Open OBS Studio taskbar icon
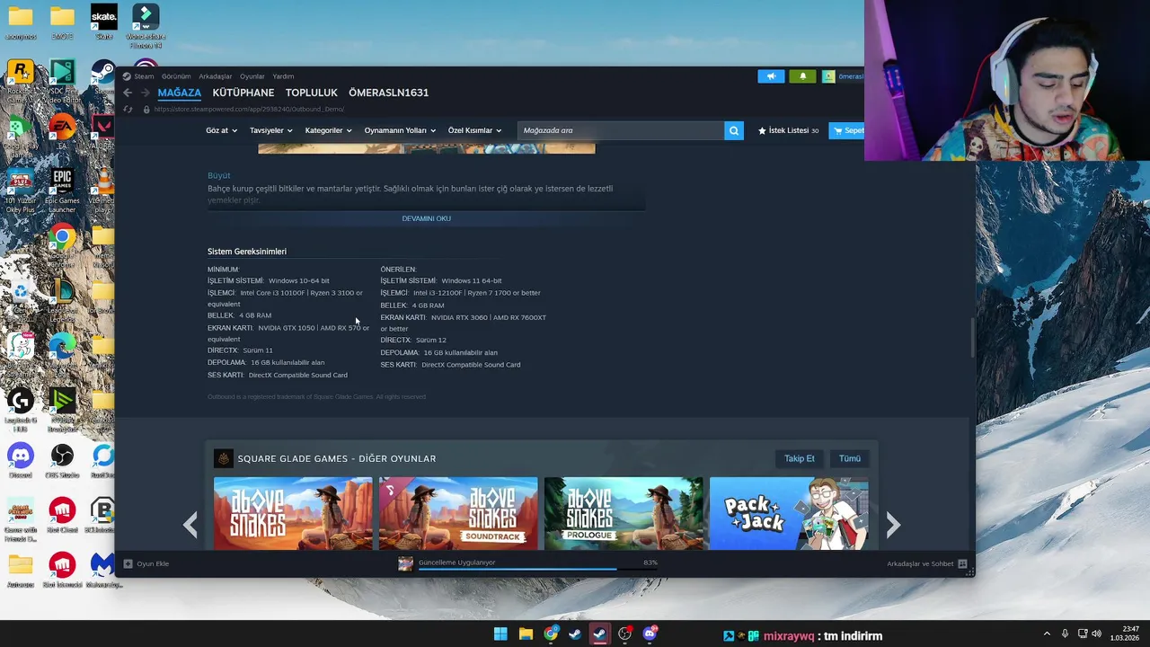The image size is (1150, 647). coord(624,634)
